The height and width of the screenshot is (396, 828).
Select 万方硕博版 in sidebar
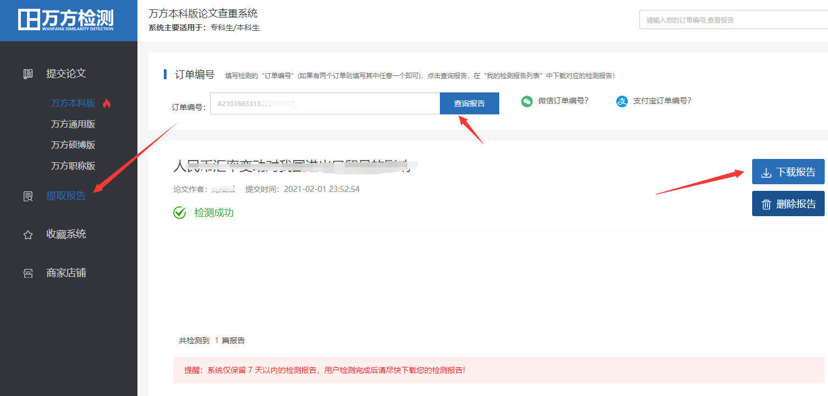(x=73, y=145)
